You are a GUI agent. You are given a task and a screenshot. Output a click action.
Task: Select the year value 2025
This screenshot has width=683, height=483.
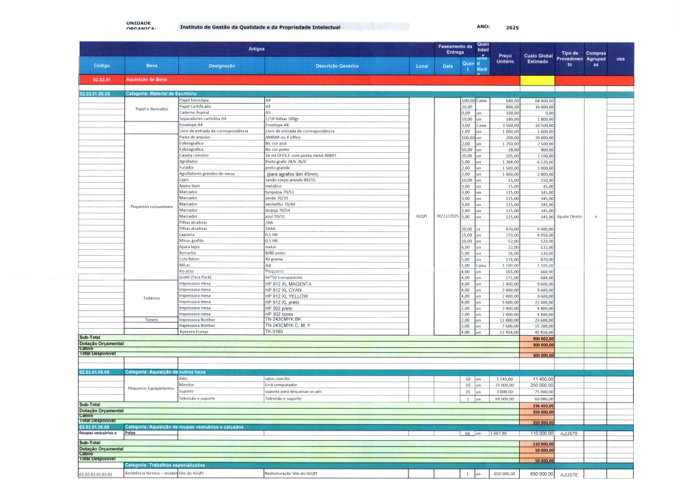point(513,28)
